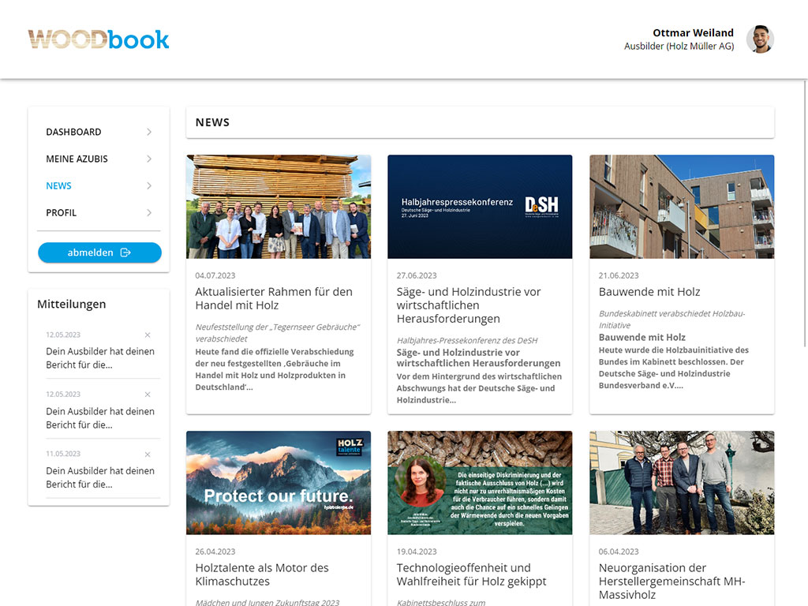
Task: Open the Halbjahrespressekonferenz DeSH thumbnail
Action: coord(480,207)
